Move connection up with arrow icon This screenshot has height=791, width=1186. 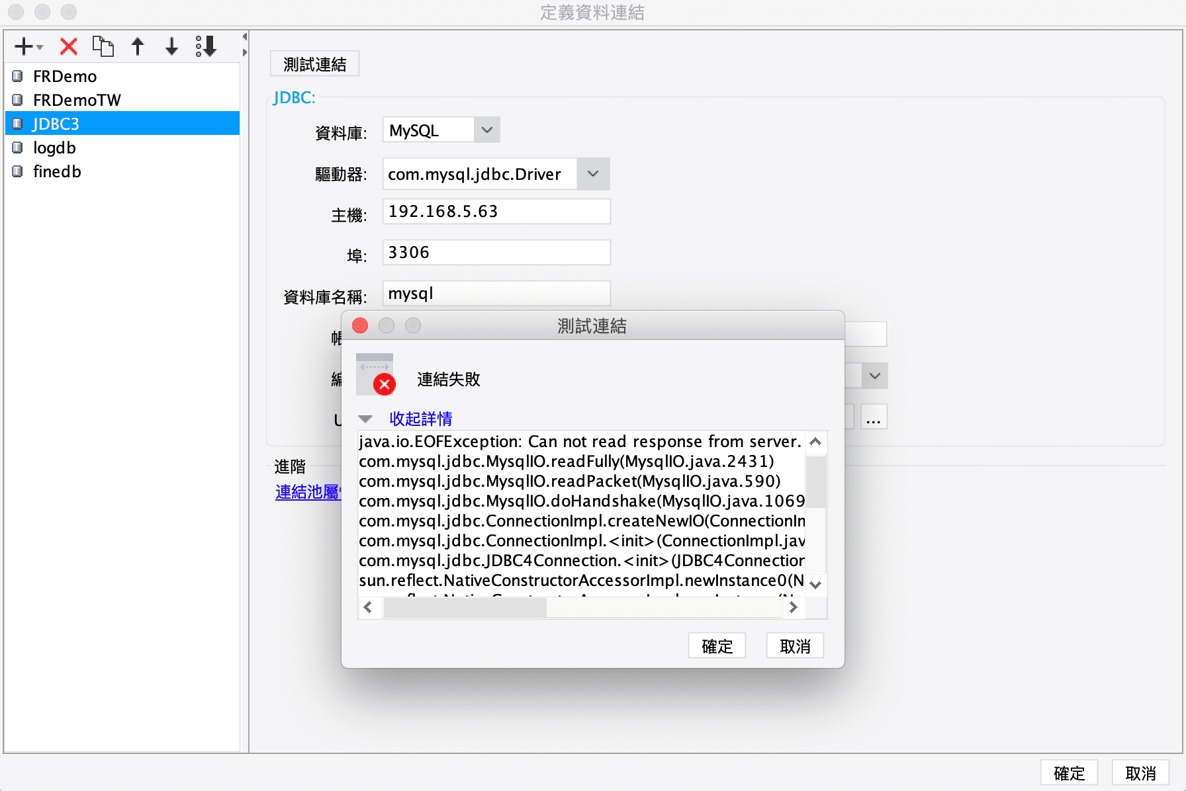(138, 46)
